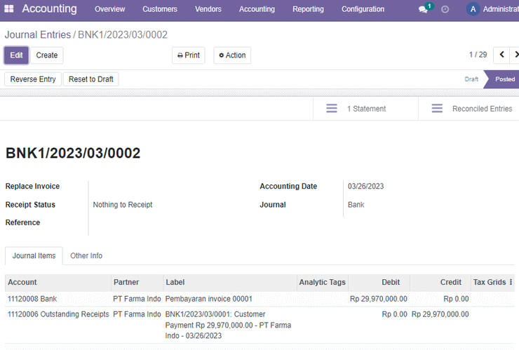Image resolution: width=519 pixels, height=350 pixels.
Task: Click the accounting date '03/26/2023'
Action: tap(365, 186)
